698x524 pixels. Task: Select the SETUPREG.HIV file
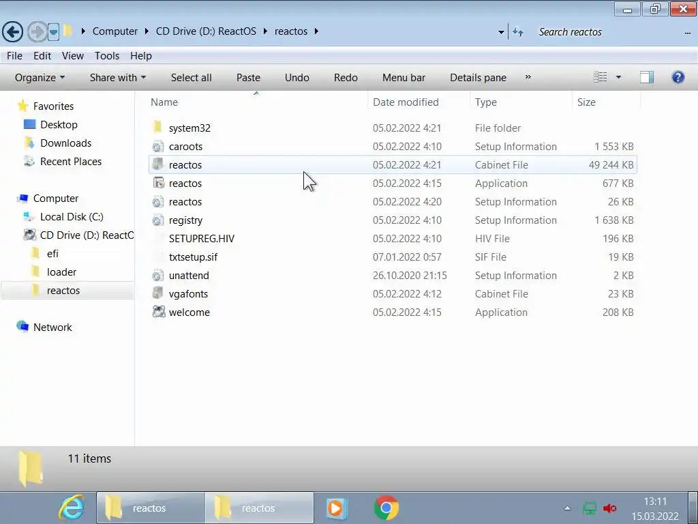coord(202,238)
